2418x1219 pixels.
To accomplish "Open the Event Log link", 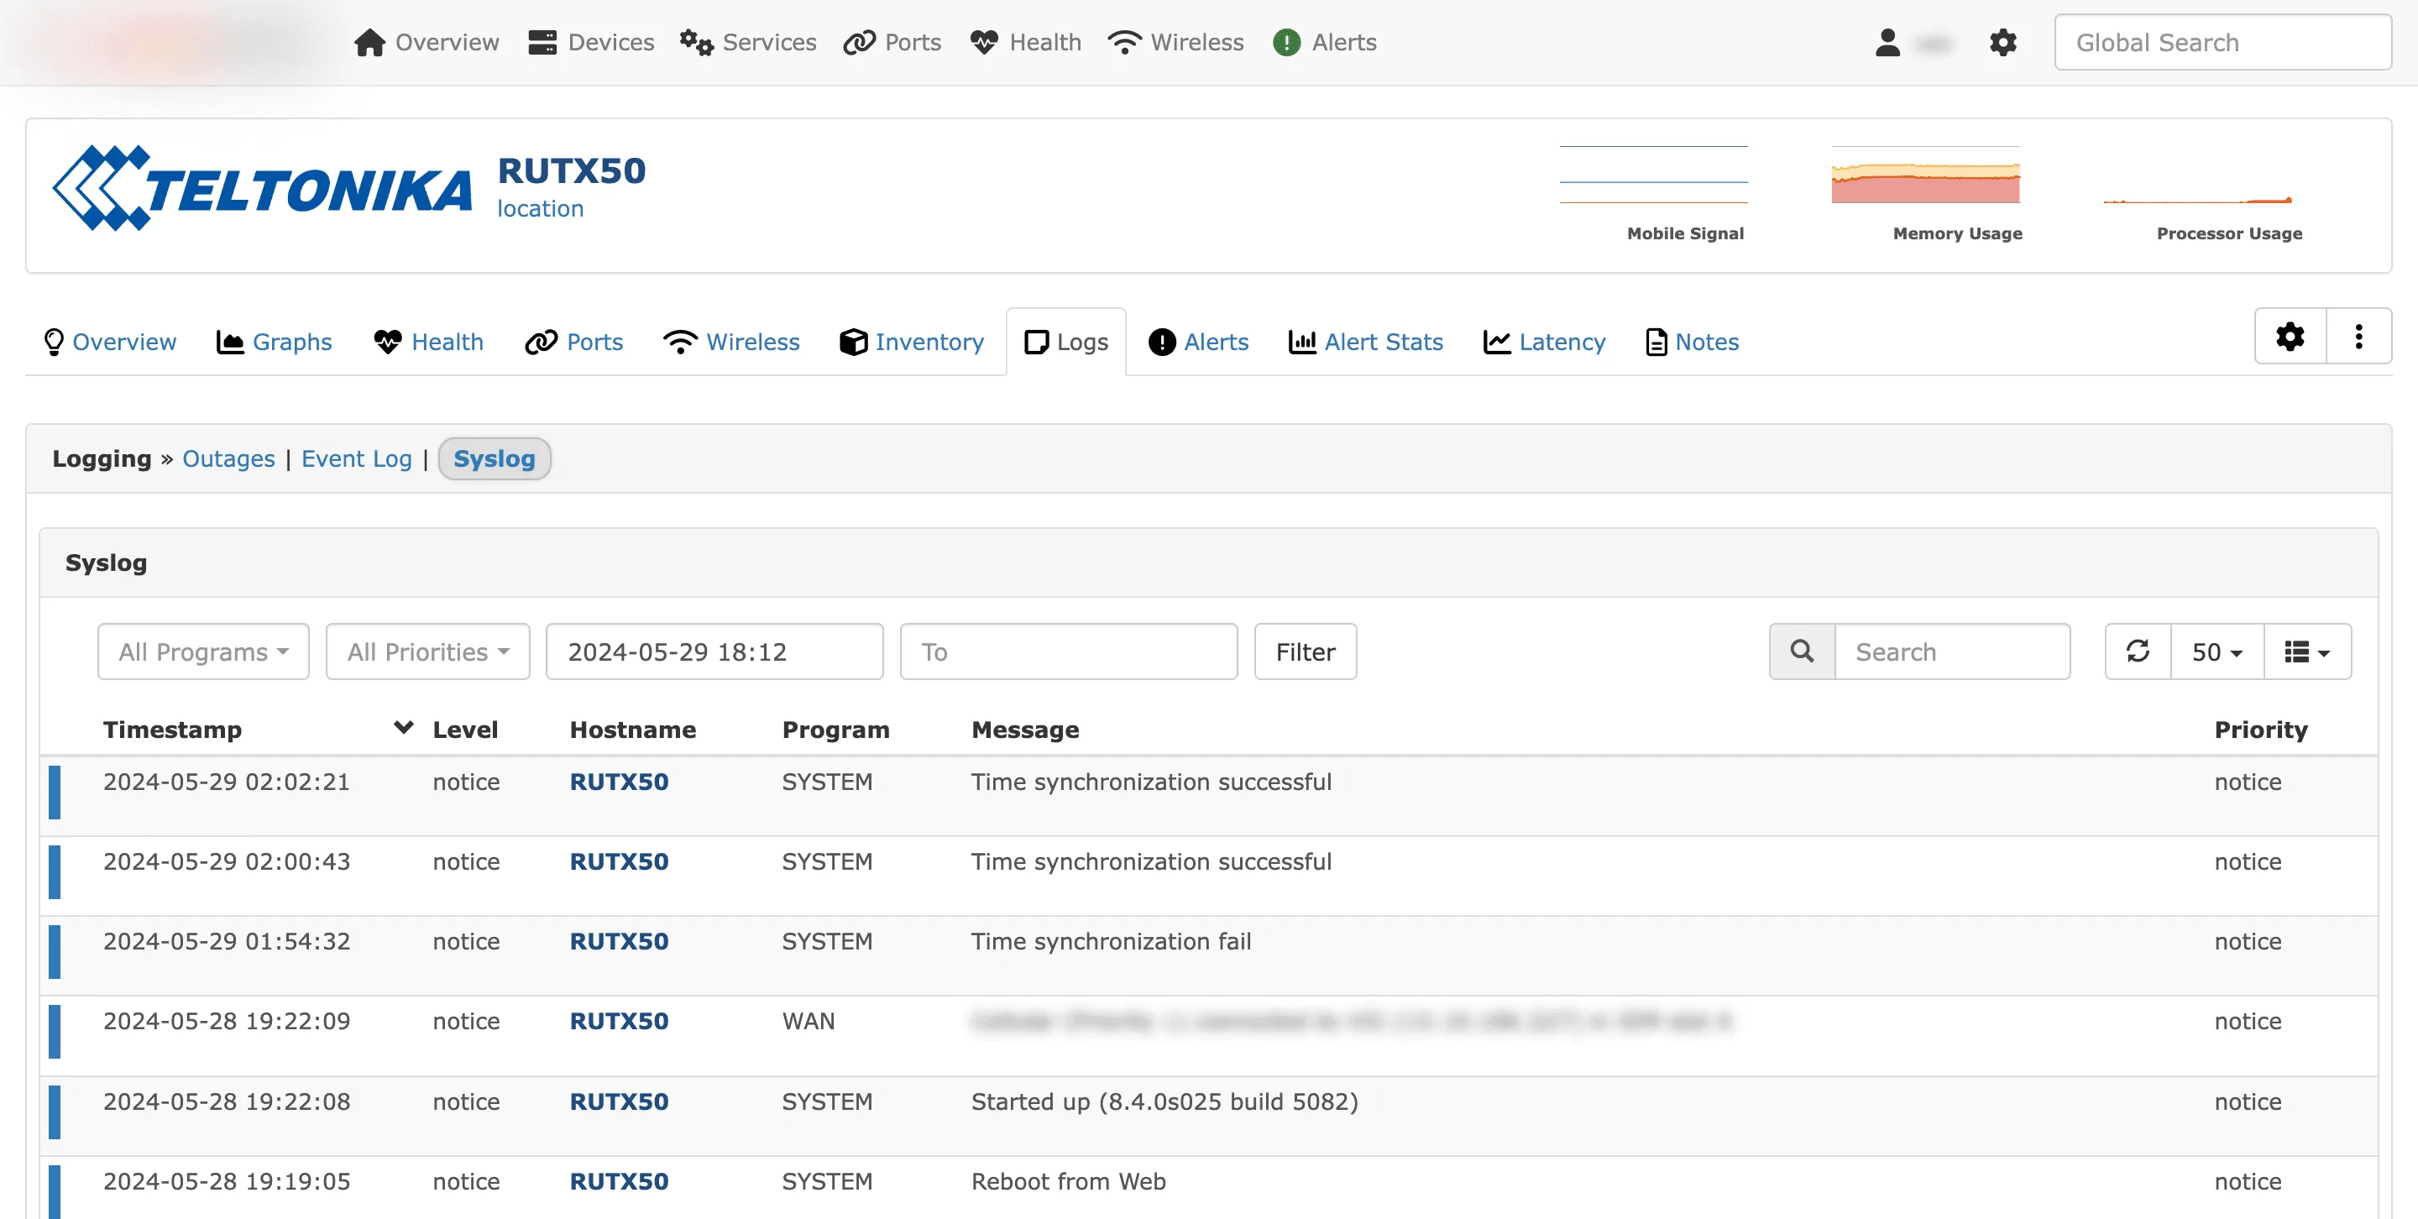I will tap(356, 459).
